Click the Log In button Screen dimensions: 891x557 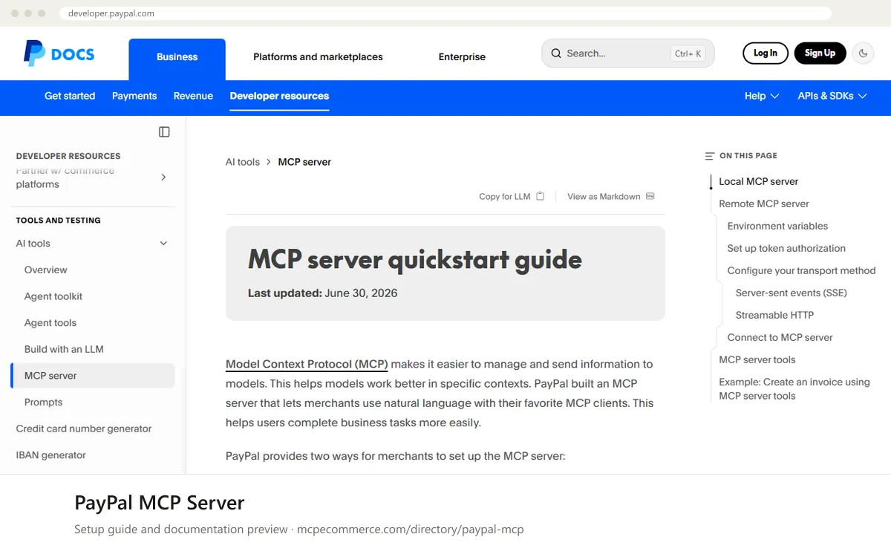coord(766,53)
